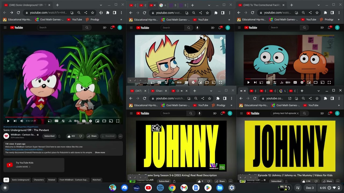Viewport: 344px width, 193px height.
Task: Open more actions menu under Sonic Underground video
Action: [120, 136]
